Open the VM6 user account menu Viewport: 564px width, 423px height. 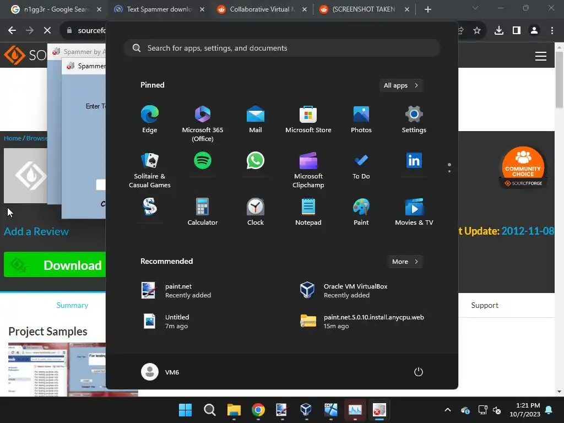click(160, 372)
